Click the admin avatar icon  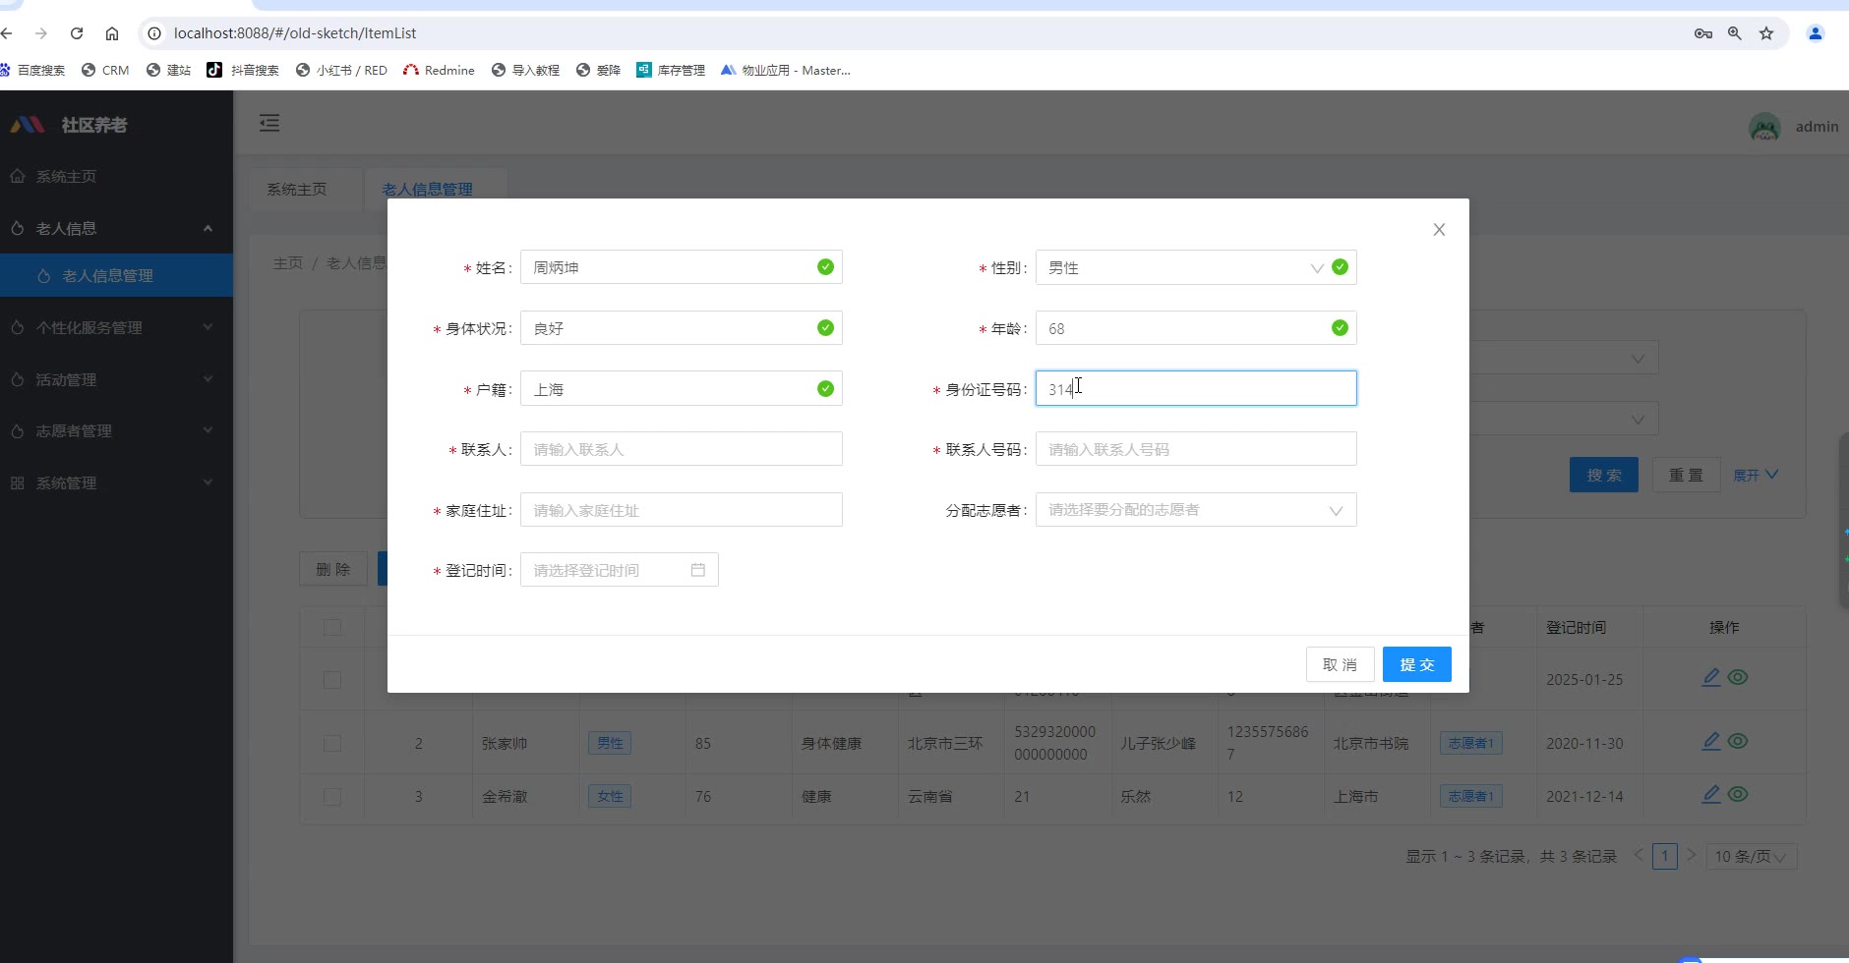(x=1764, y=127)
